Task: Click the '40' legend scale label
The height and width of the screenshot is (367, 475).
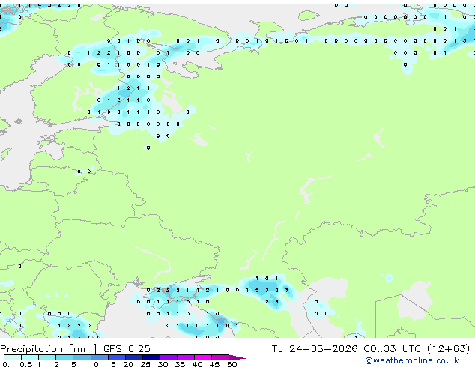Action: (197, 364)
